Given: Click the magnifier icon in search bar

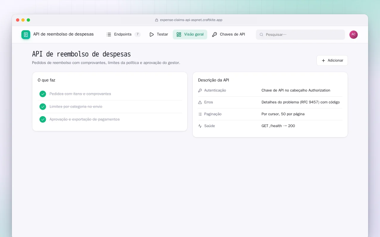Looking at the screenshot, I should (x=262, y=35).
